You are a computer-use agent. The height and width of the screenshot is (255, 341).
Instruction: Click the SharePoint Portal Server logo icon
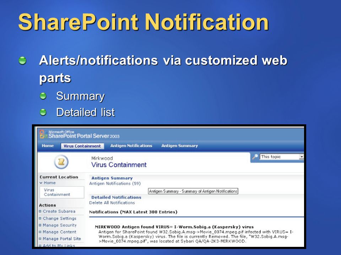click(x=43, y=134)
